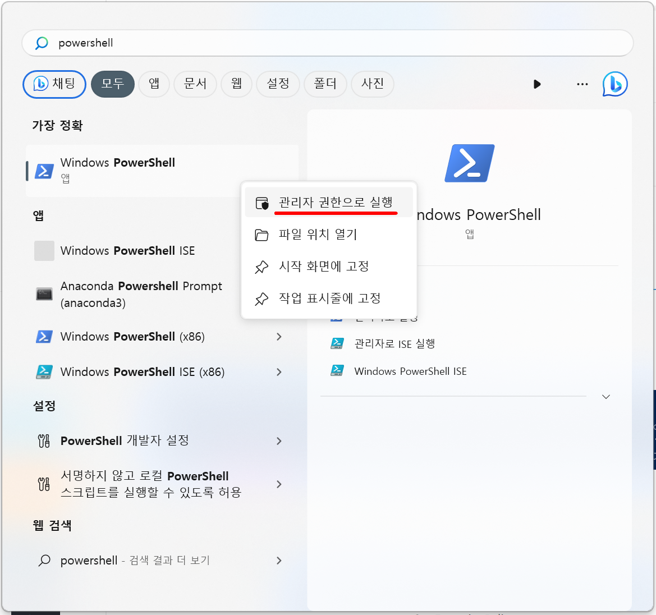
Task: Open the three-dots options menu
Action: pyautogui.click(x=582, y=84)
